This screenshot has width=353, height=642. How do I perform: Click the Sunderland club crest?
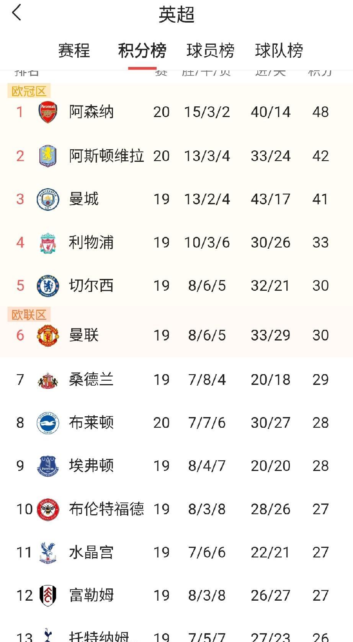pos(48,380)
